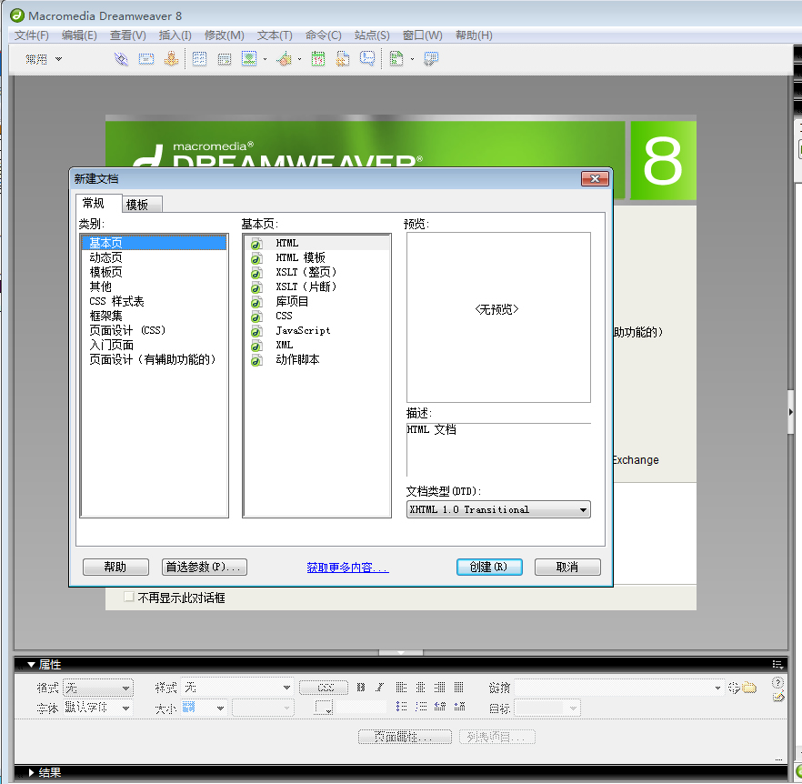The height and width of the screenshot is (784, 802).
Task: Click the Insert Table toolbar icon
Action: 199,59
